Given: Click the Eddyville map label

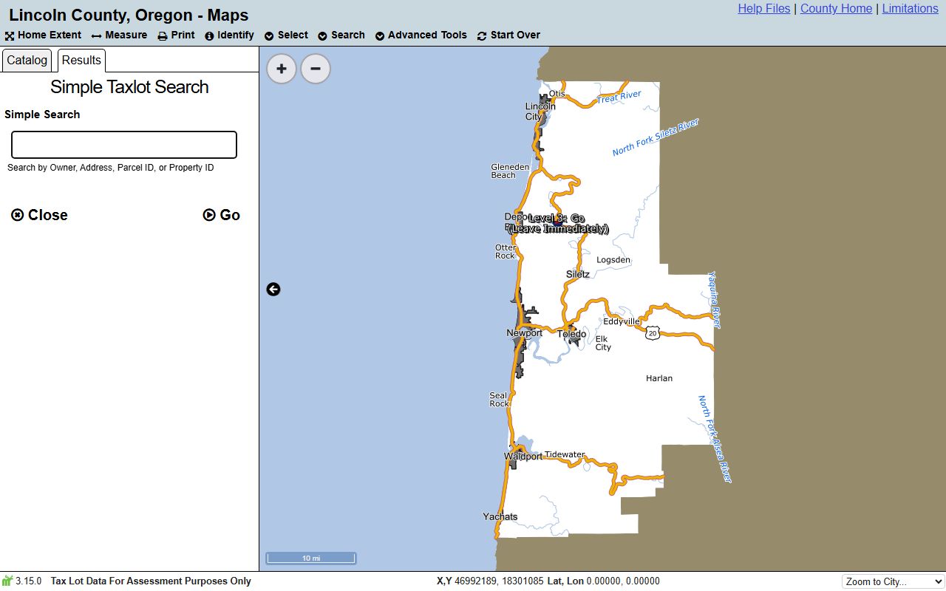Looking at the screenshot, I should click(622, 321).
